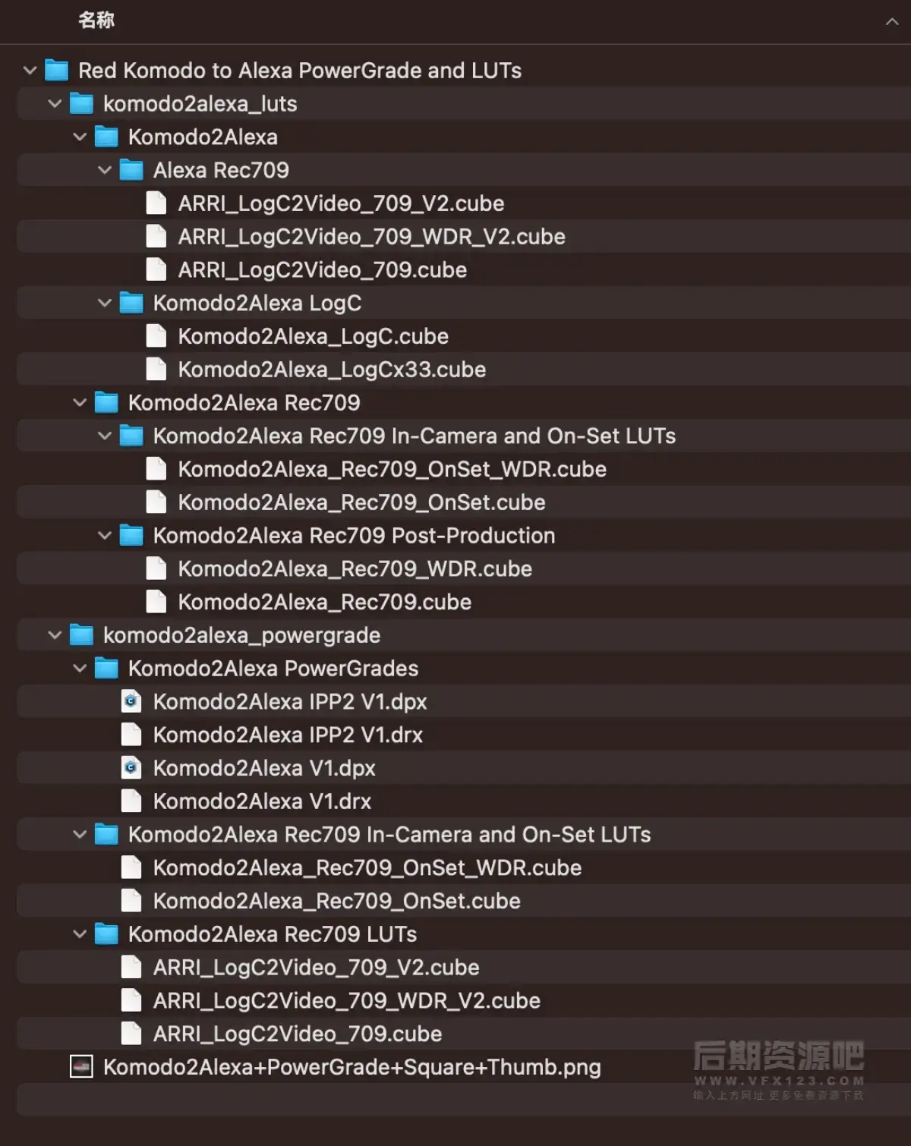The width and height of the screenshot is (911, 1146).
Task: Click the folder icon of Red Komodo to Alexa PowerGrade and LUTs
Action: click(x=56, y=71)
